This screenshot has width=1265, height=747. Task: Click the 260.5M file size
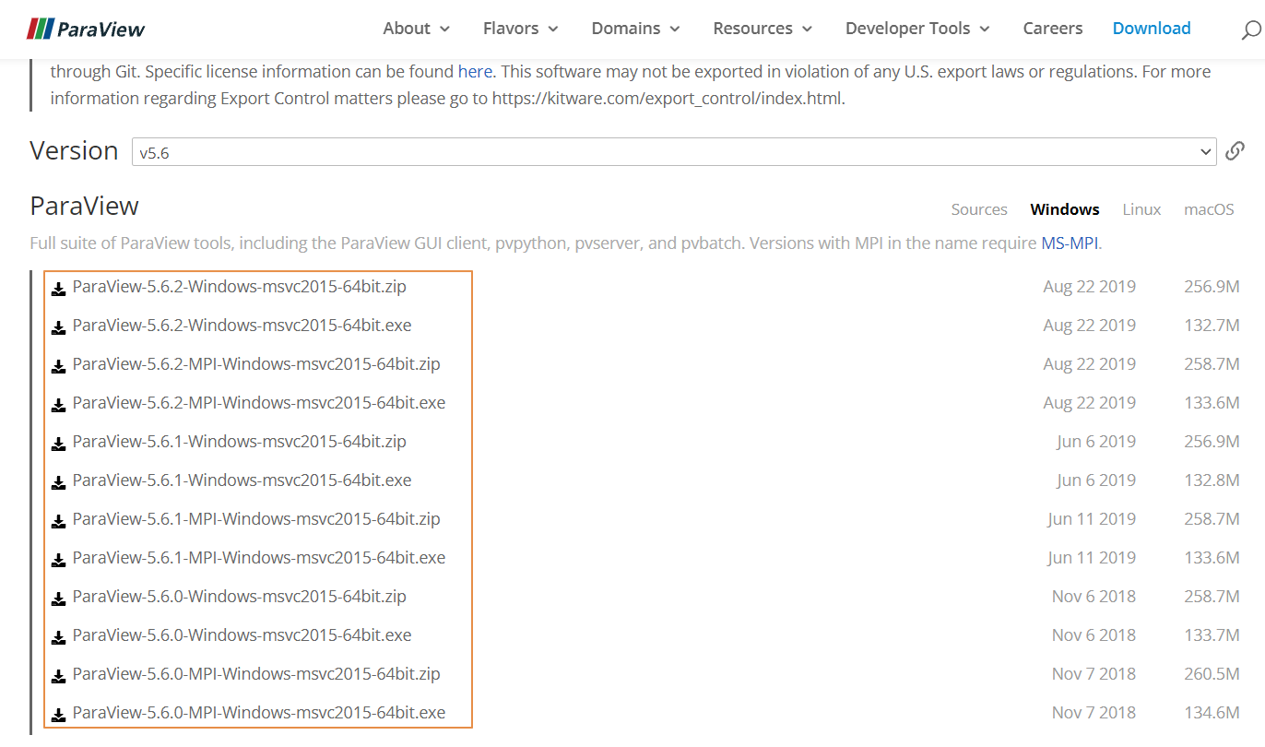1212,674
